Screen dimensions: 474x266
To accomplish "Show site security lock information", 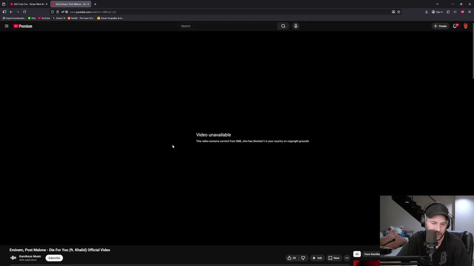I will tap(57, 12).
